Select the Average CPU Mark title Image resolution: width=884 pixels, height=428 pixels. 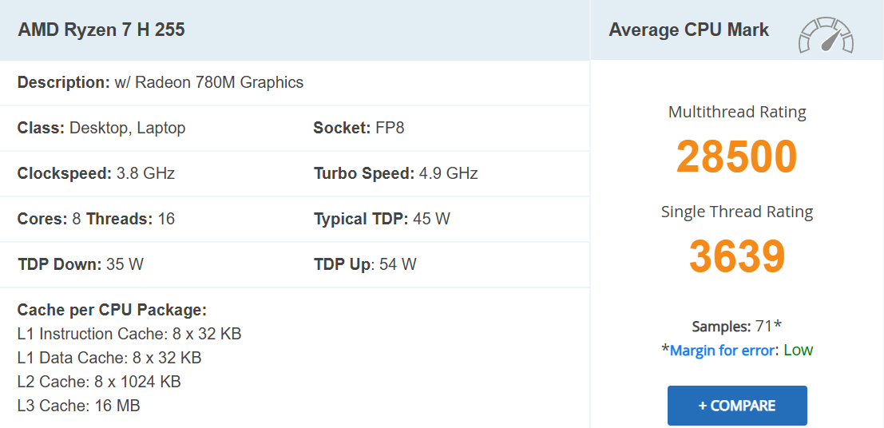(x=688, y=30)
